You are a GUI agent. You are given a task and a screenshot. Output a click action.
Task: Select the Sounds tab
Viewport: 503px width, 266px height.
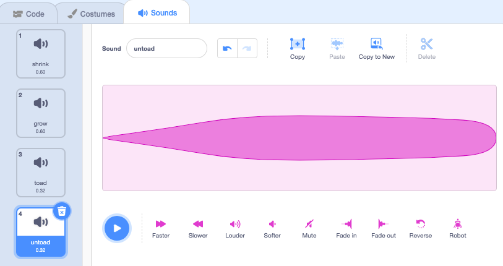157,13
